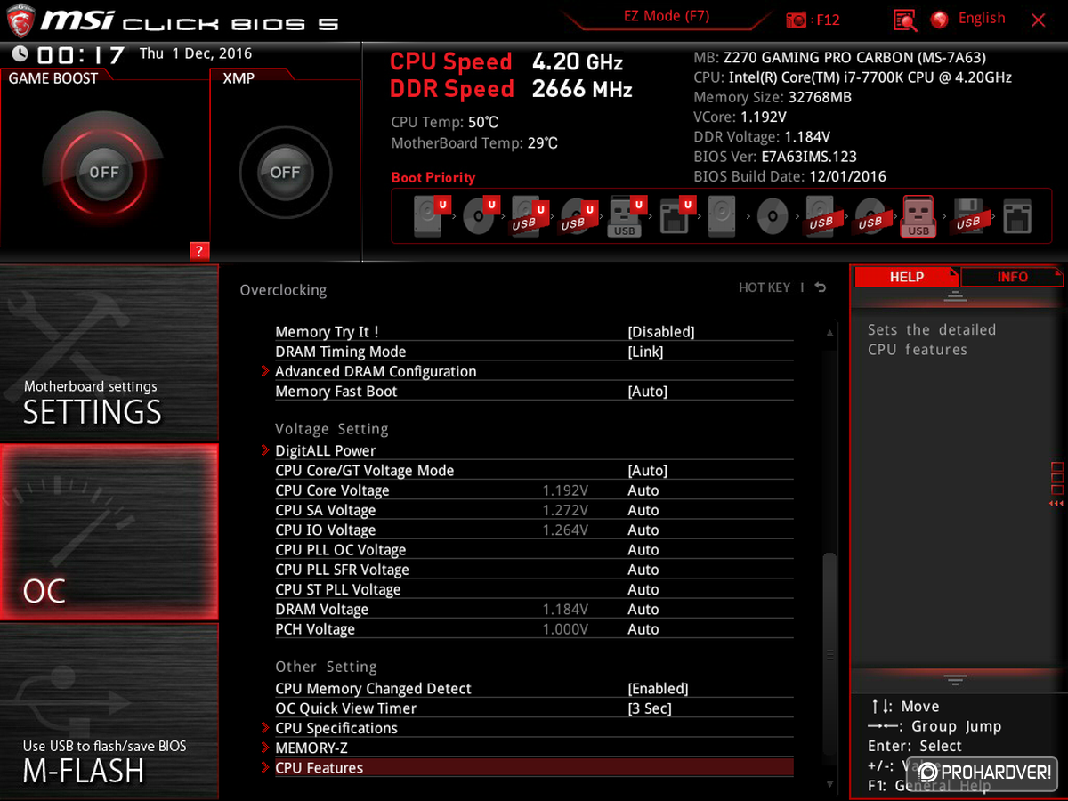Screen dimensions: 1068x801
Task: Click the system time 00:17 display
Action: click(x=80, y=55)
